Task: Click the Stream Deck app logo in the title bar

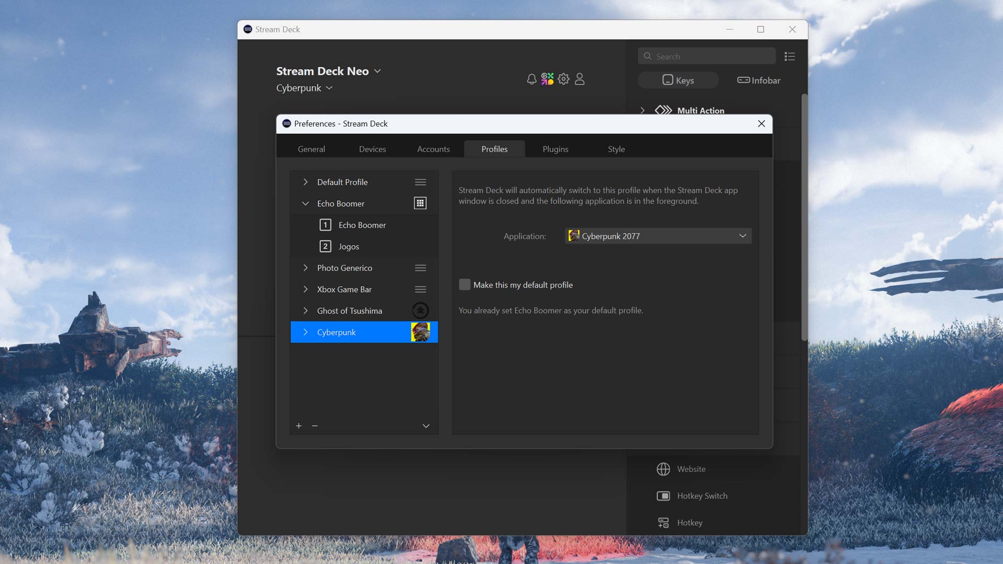Action: [248, 29]
